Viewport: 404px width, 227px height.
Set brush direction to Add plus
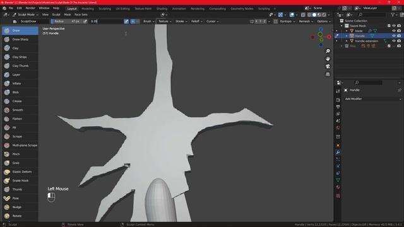click(133, 21)
